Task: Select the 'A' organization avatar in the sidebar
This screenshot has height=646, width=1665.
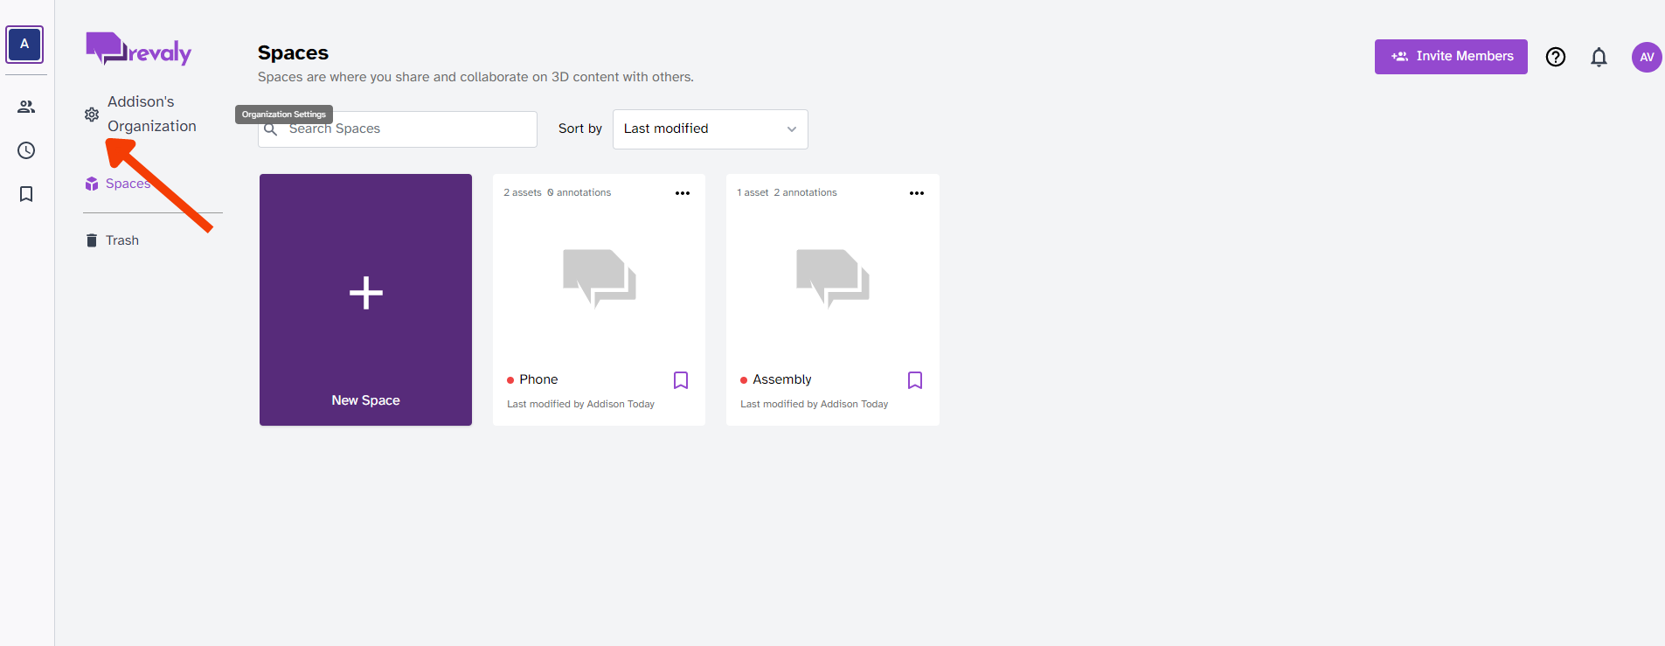Action: [24, 44]
